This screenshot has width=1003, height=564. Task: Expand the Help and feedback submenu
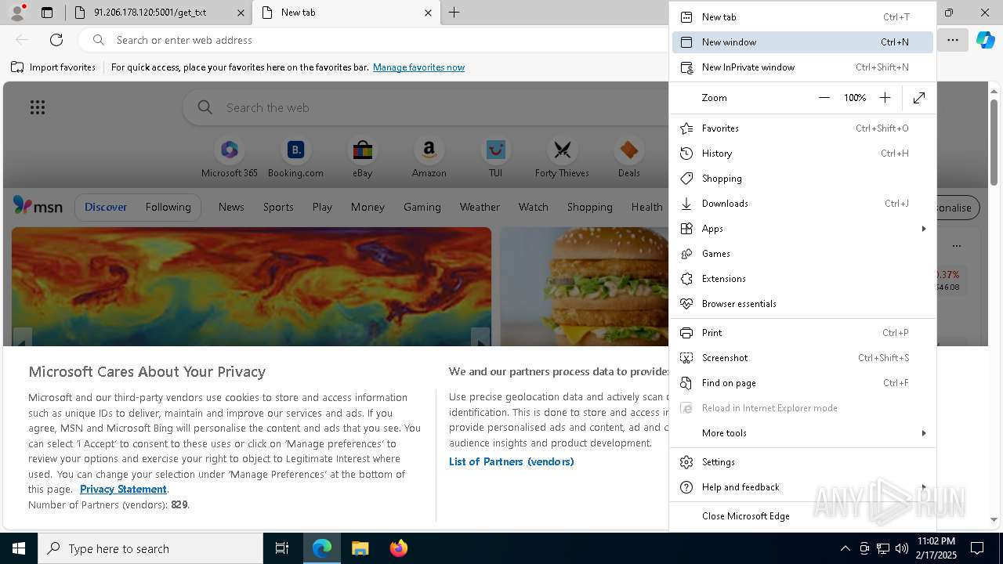pyautogui.click(x=802, y=487)
